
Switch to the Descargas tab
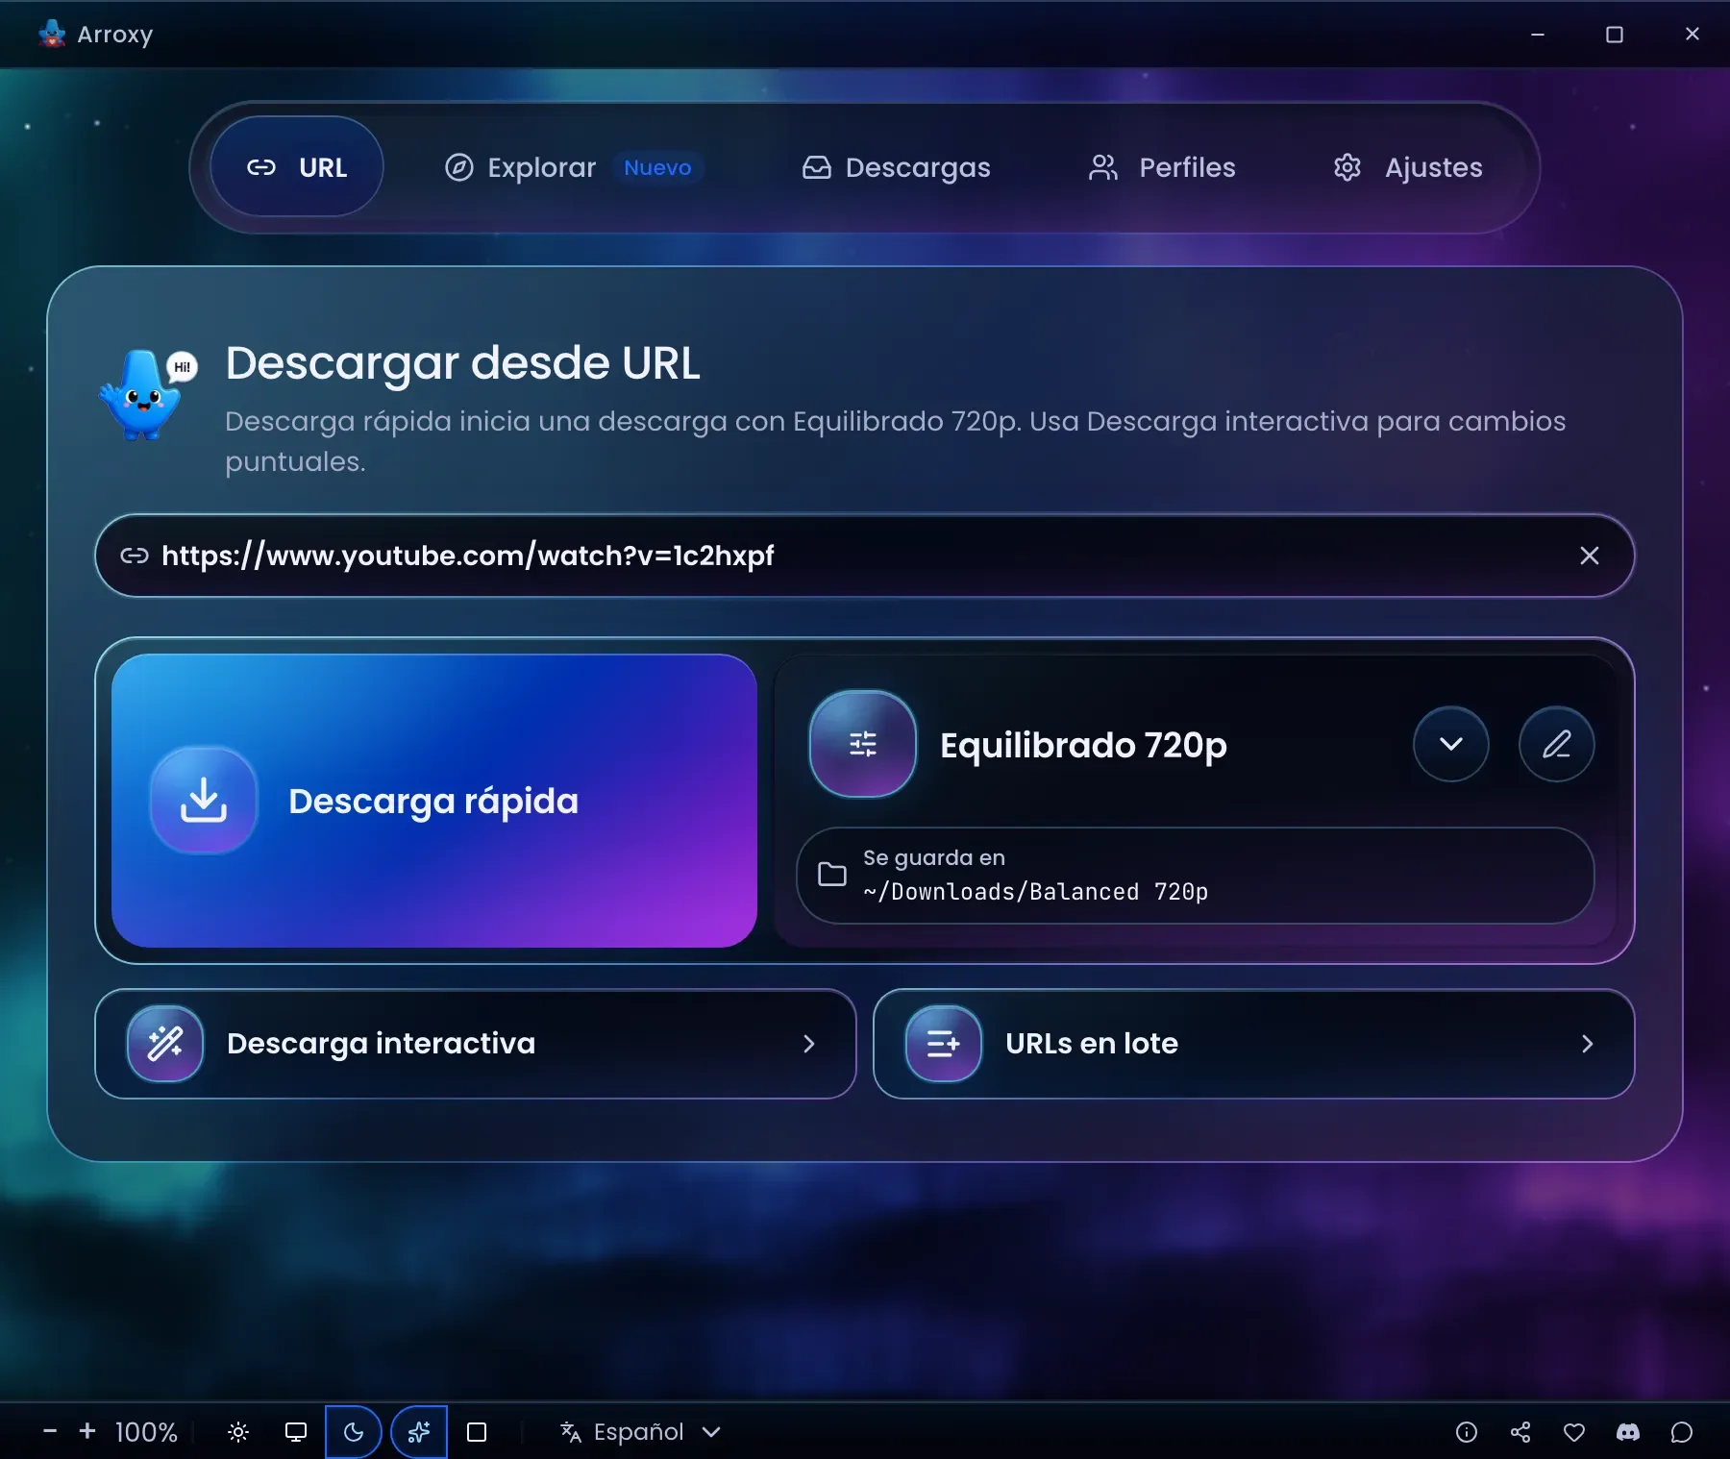[897, 167]
